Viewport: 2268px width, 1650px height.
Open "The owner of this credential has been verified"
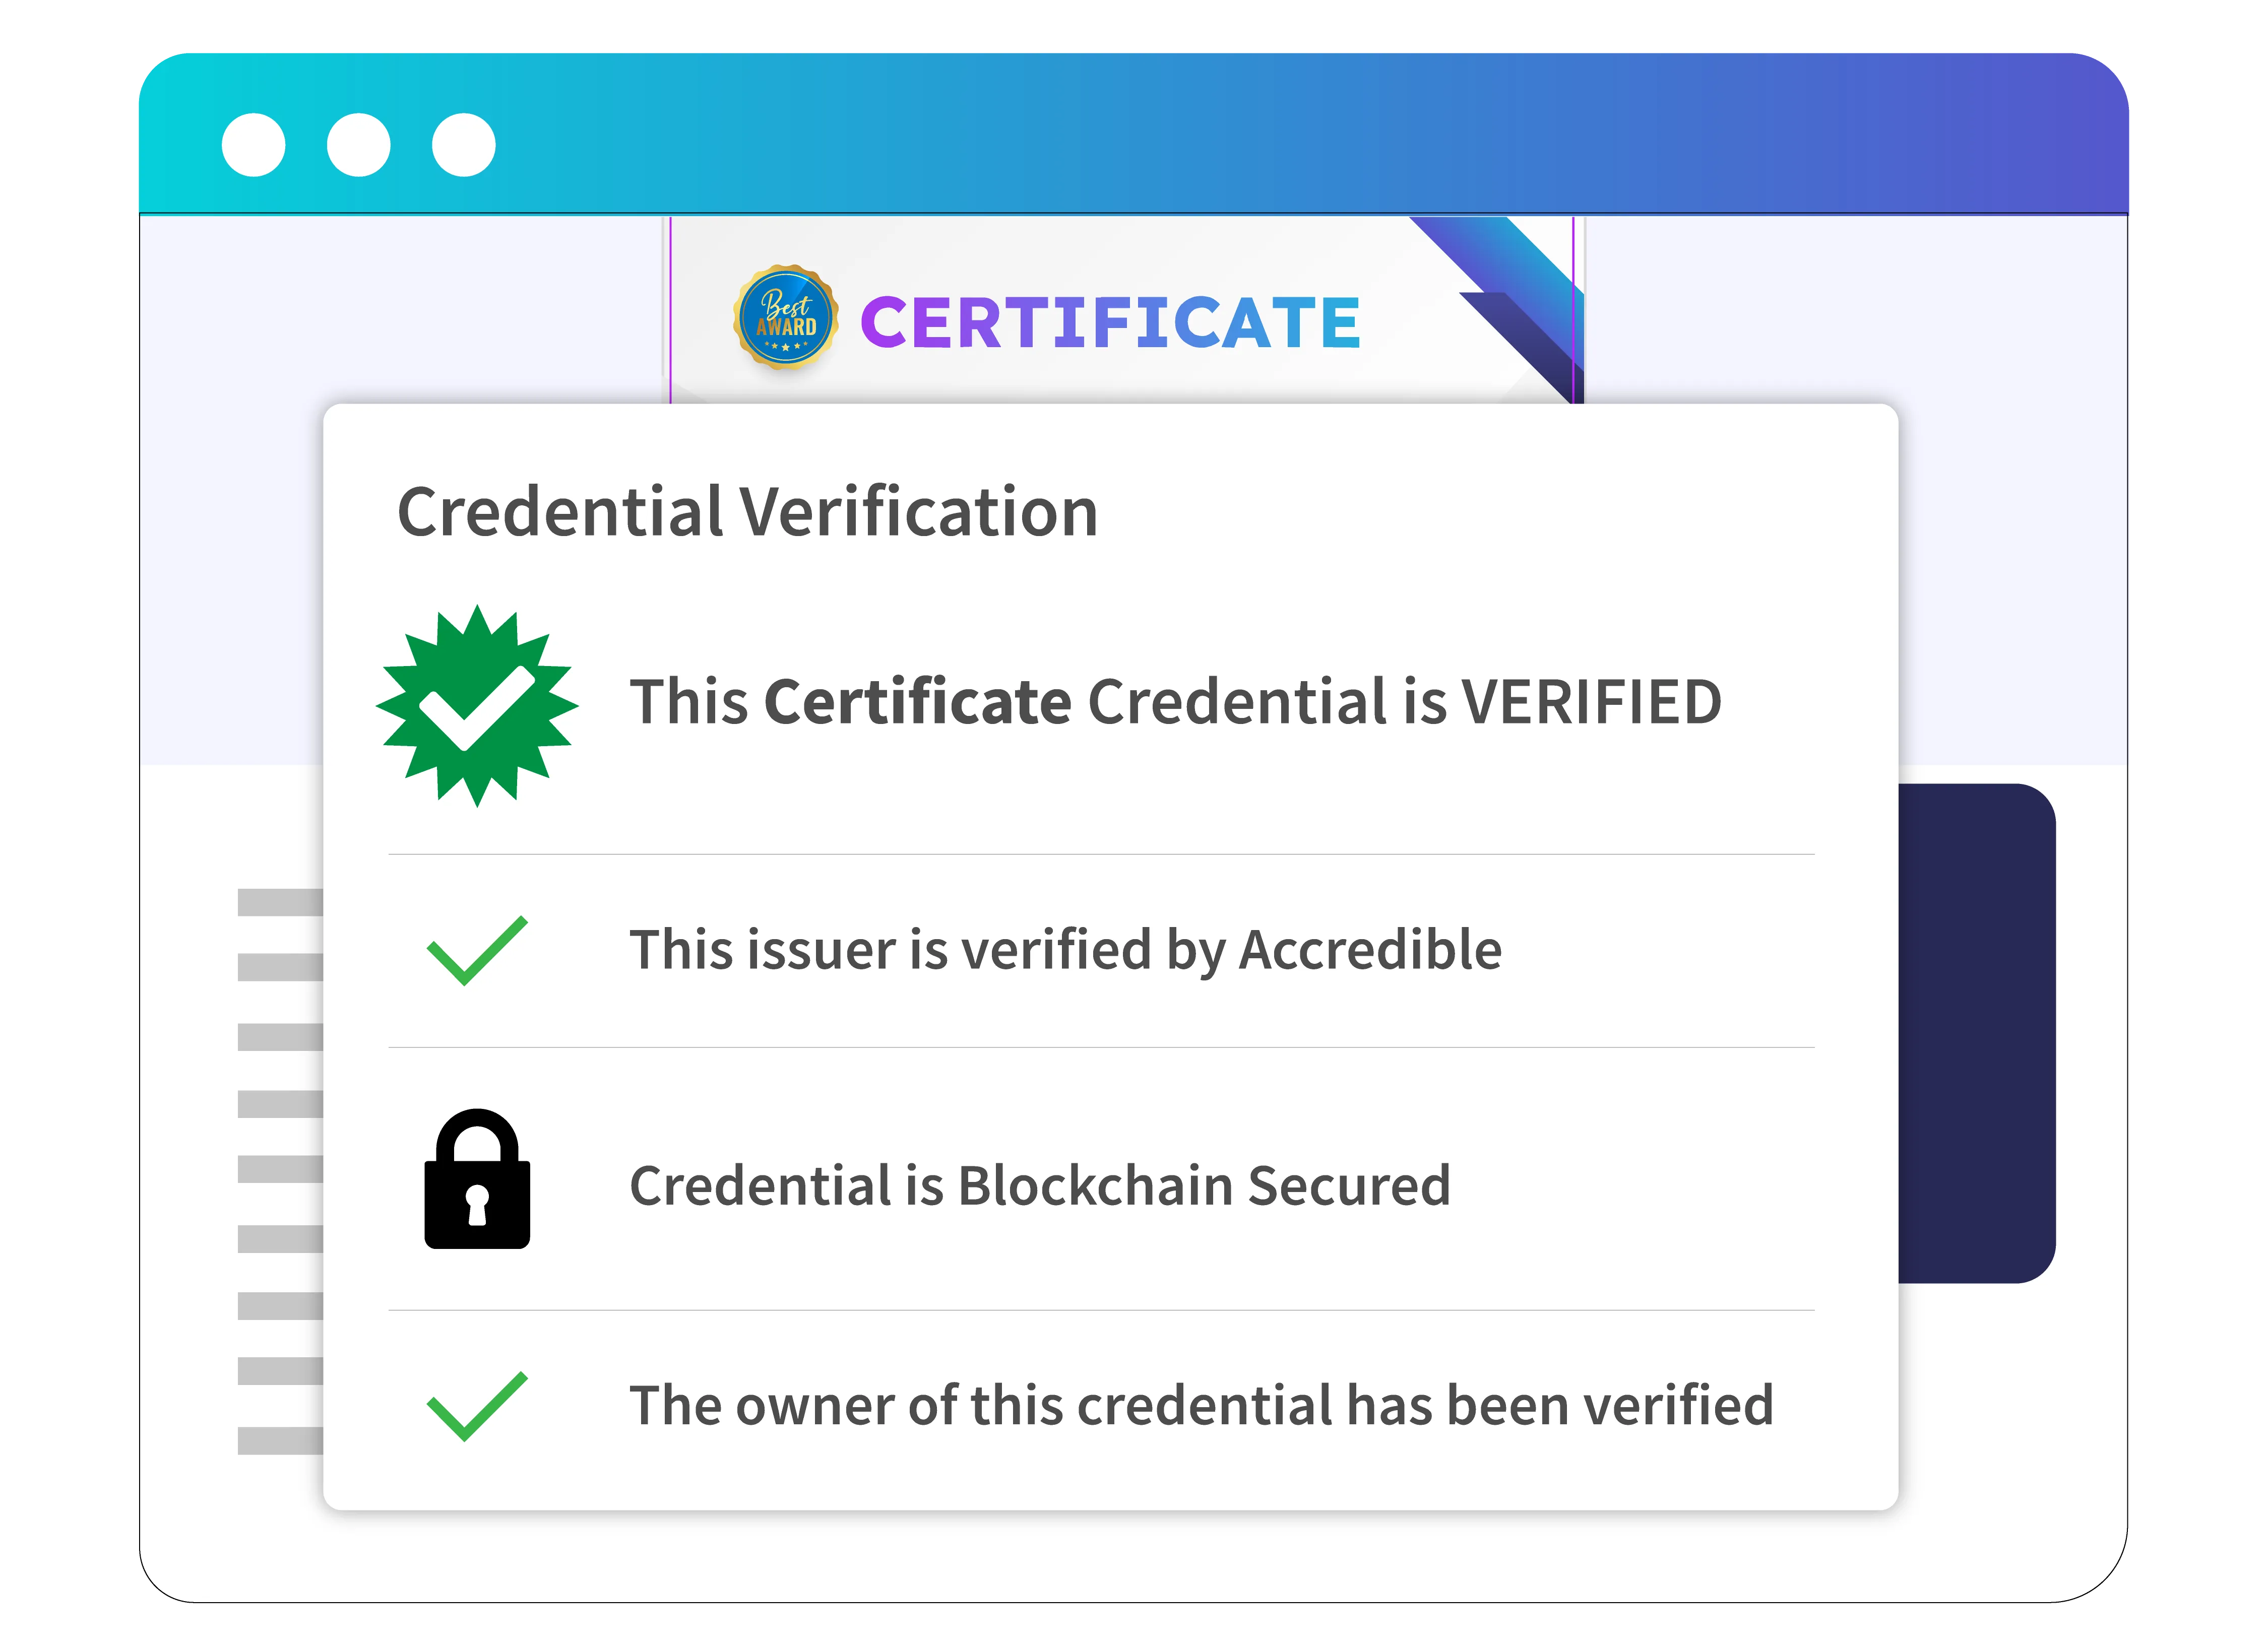(x=1201, y=1405)
